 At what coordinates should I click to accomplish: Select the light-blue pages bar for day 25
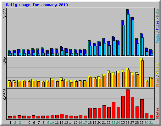(x=124, y=40)
